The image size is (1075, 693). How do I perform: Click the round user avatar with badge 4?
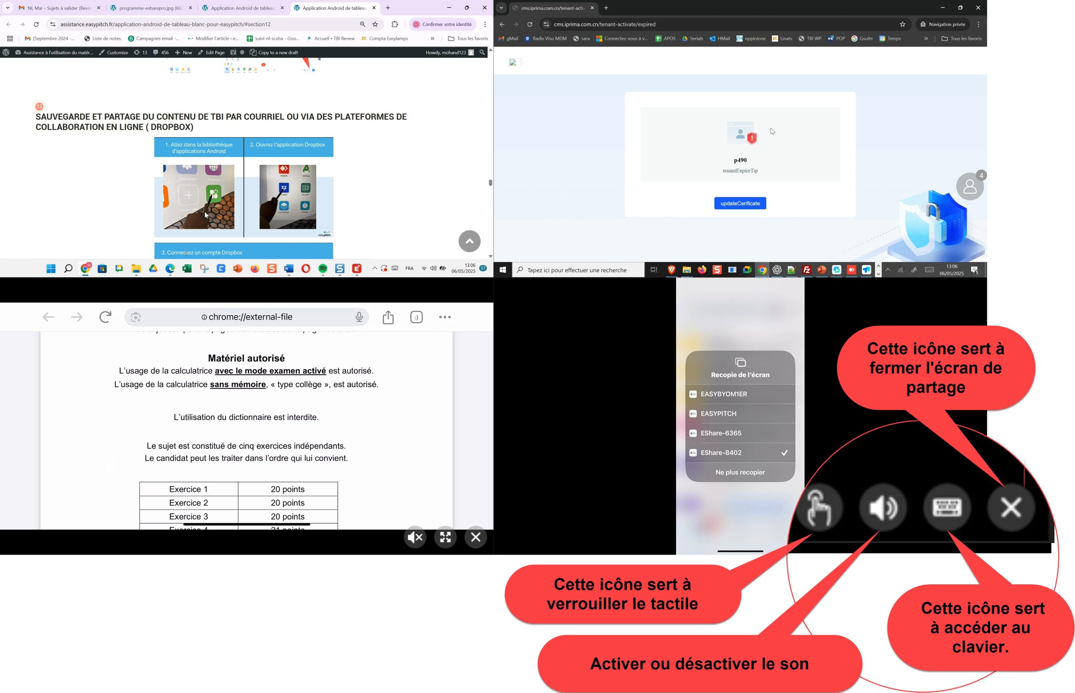[x=970, y=186]
